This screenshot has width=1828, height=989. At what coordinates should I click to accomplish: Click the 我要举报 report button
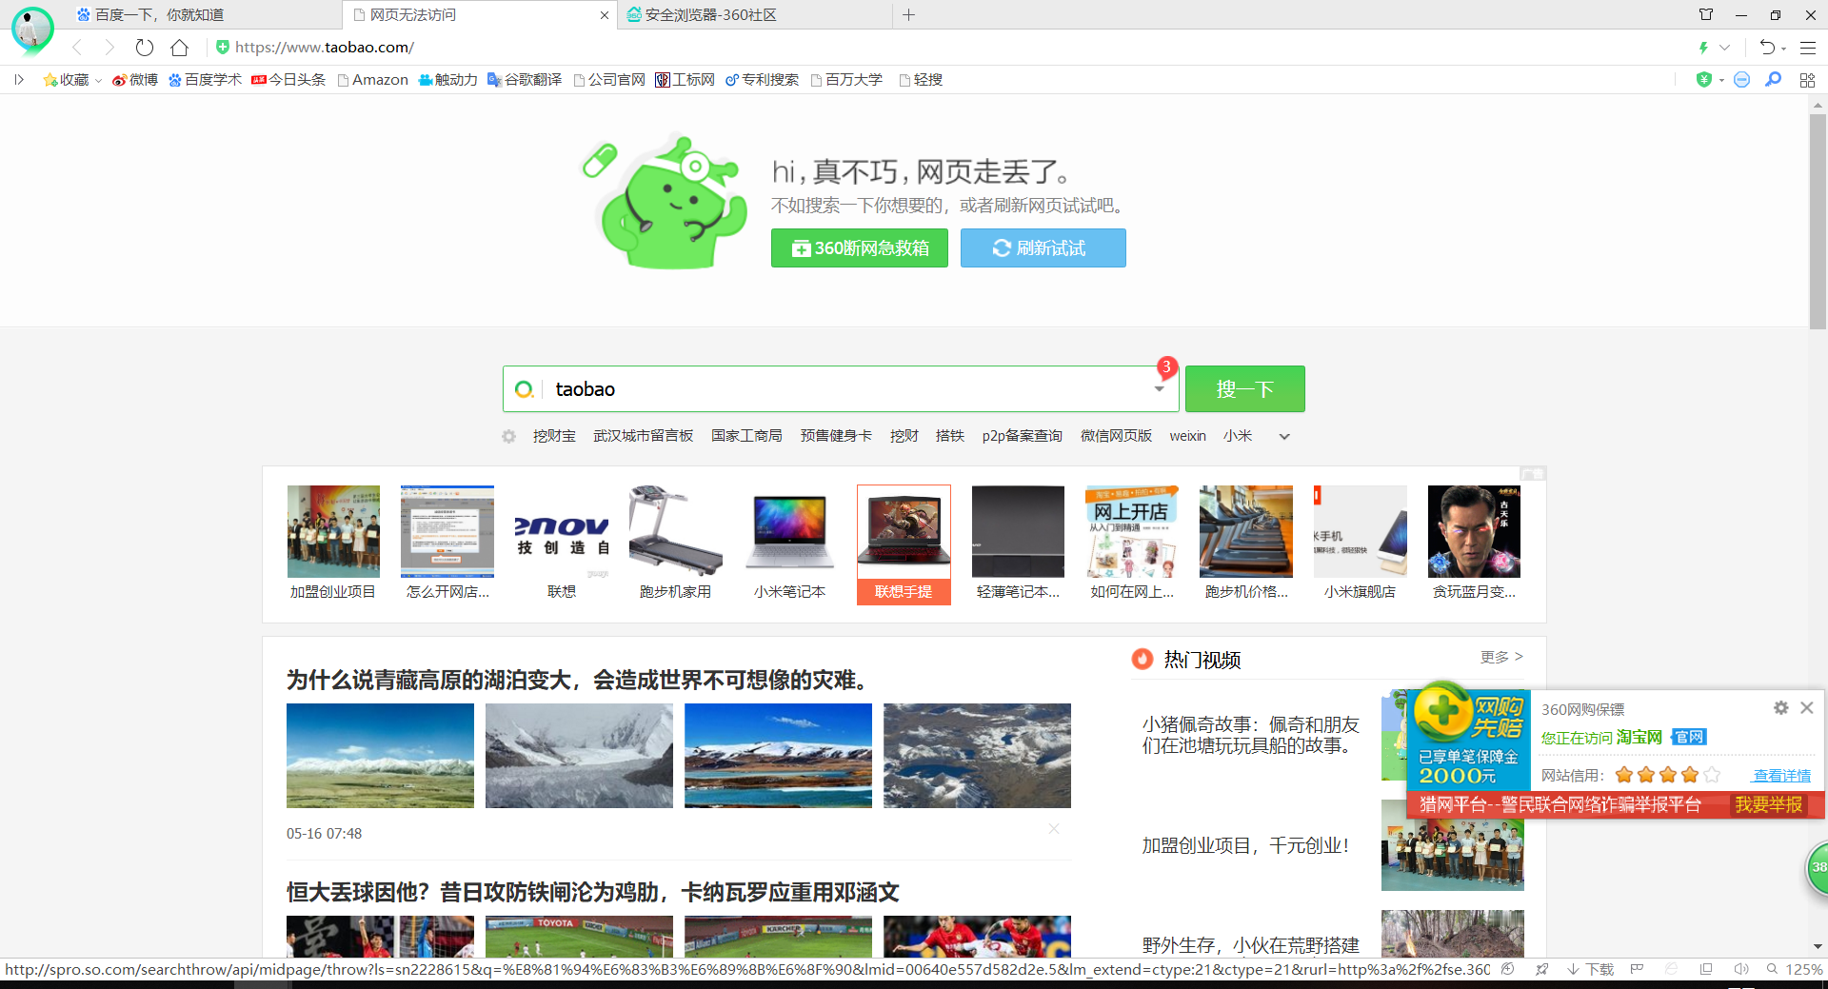(x=1768, y=804)
